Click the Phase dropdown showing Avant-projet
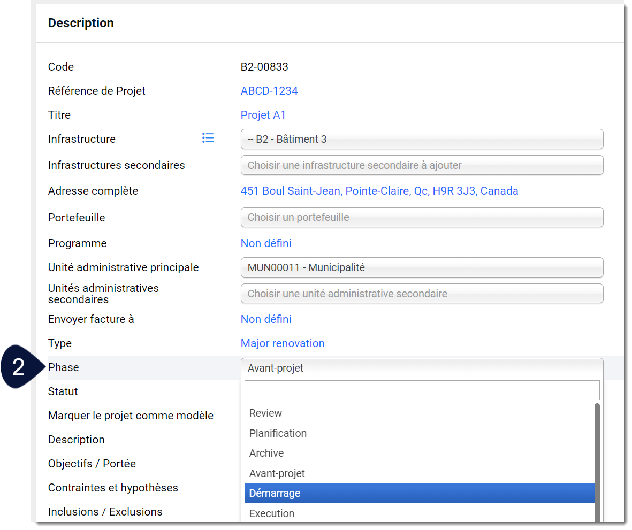Screen dimensions: 632x530 [x=422, y=368]
